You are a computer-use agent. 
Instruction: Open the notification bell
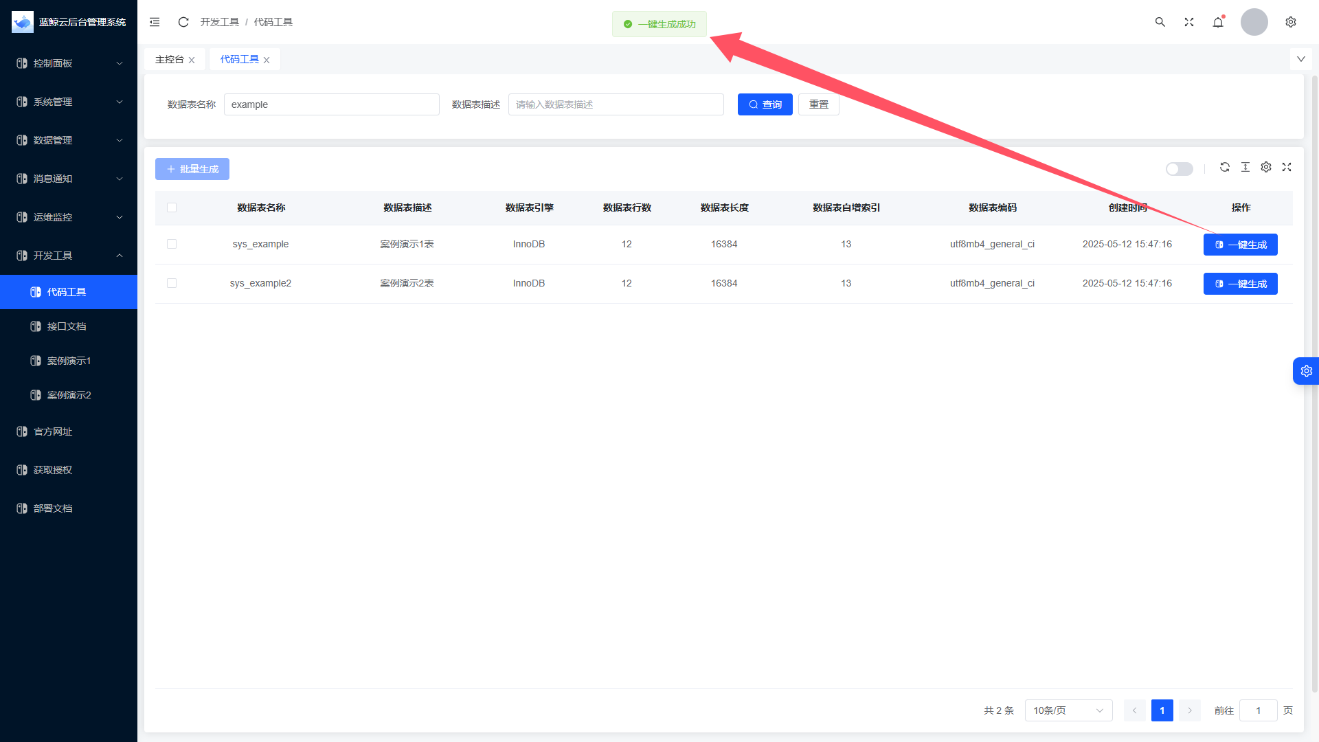(1217, 22)
